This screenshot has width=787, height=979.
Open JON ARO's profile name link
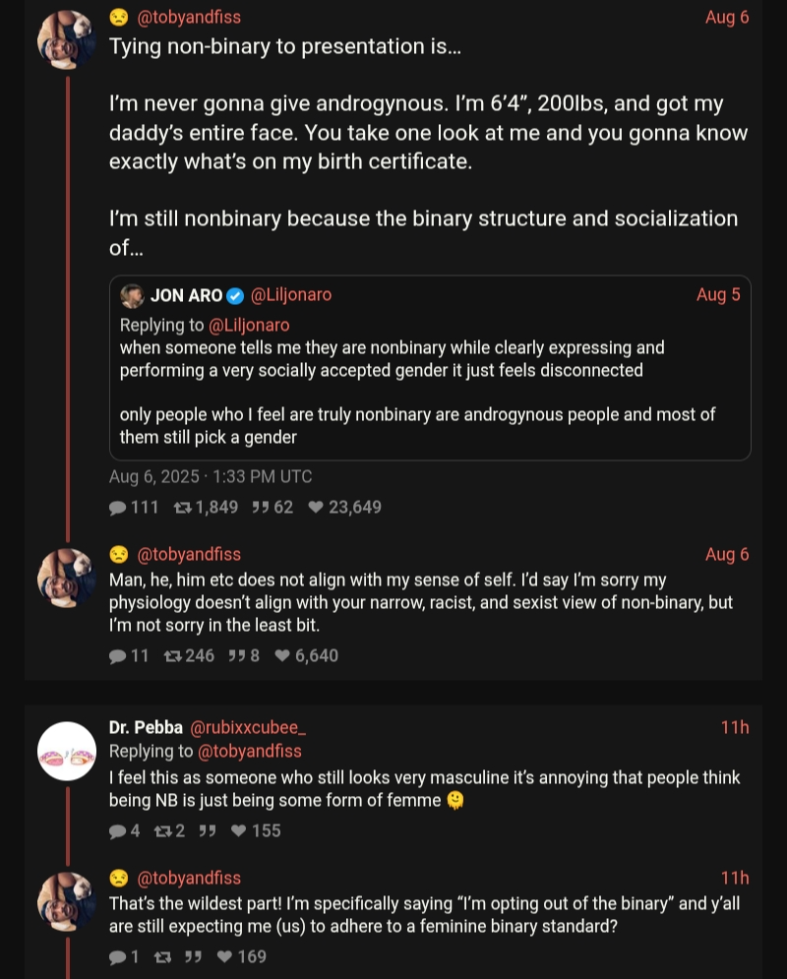tap(186, 295)
